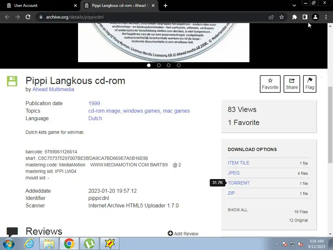
Task: Open the cd-rom image topic link
Action: pos(104,111)
